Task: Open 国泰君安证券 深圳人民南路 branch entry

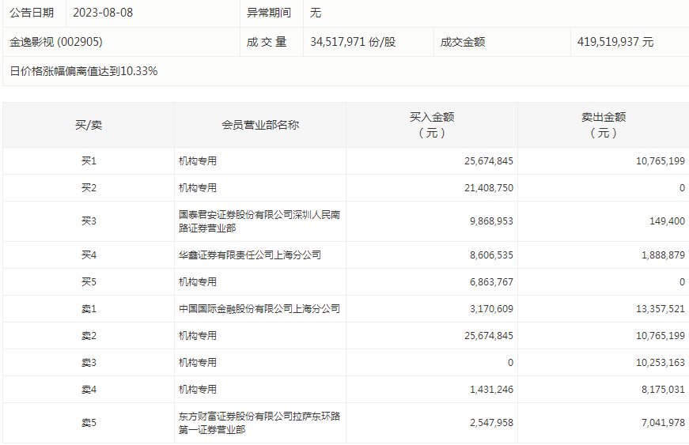Action: pos(259,221)
